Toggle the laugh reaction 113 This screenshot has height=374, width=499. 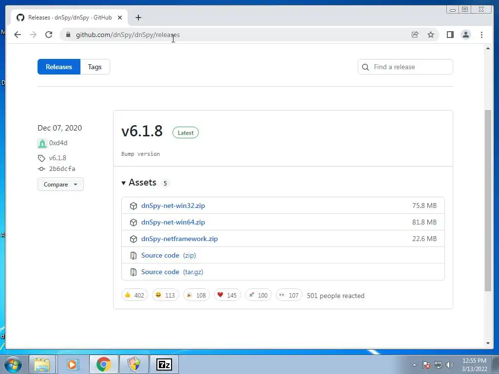tap(166, 295)
